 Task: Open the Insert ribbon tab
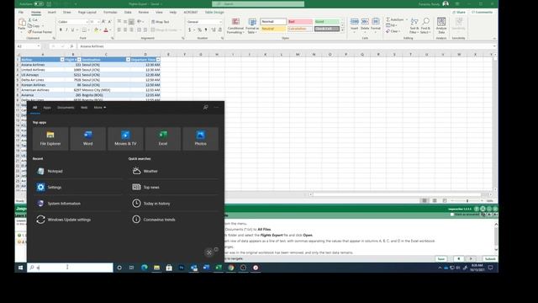(x=52, y=12)
